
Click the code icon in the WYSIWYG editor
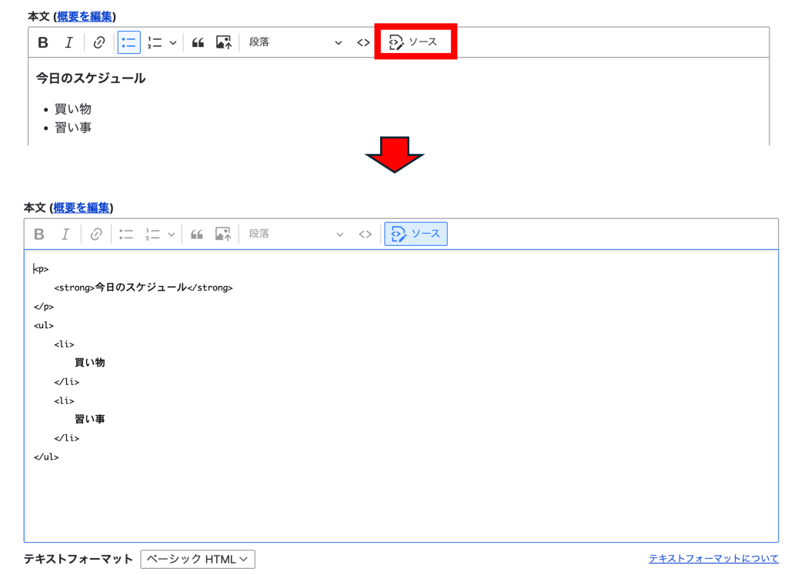(363, 42)
